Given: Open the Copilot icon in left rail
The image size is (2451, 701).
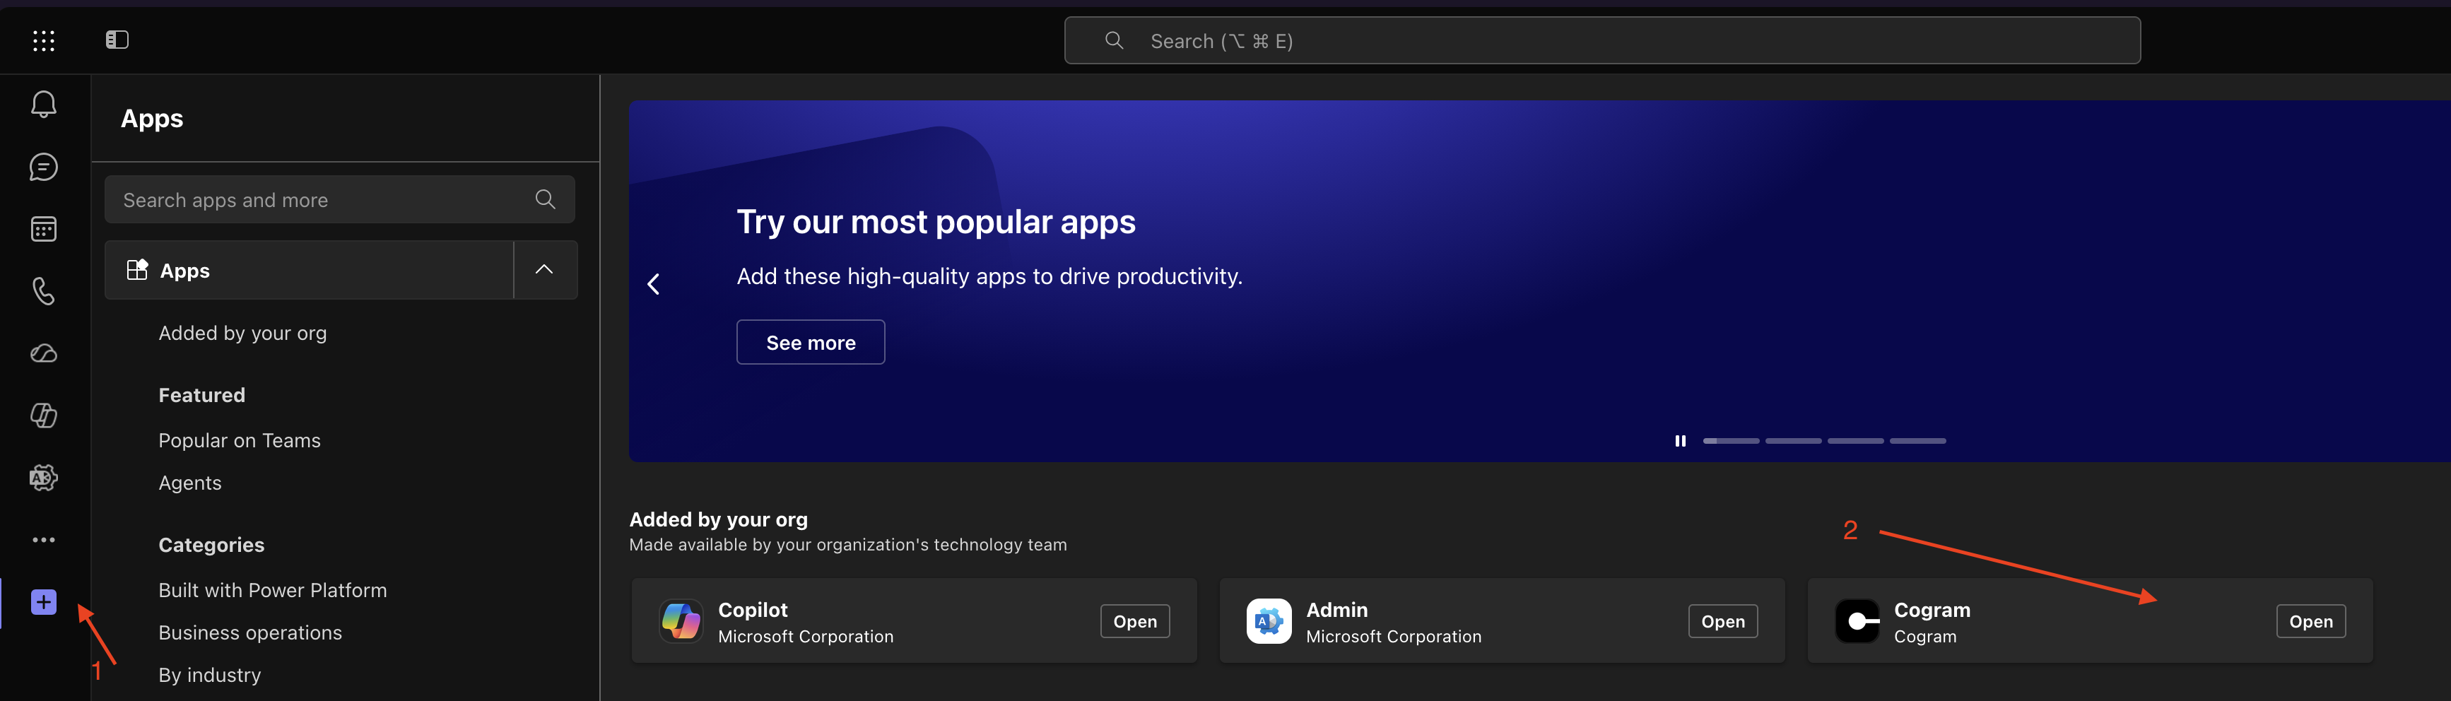Looking at the screenshot, I should pos(44,416).
